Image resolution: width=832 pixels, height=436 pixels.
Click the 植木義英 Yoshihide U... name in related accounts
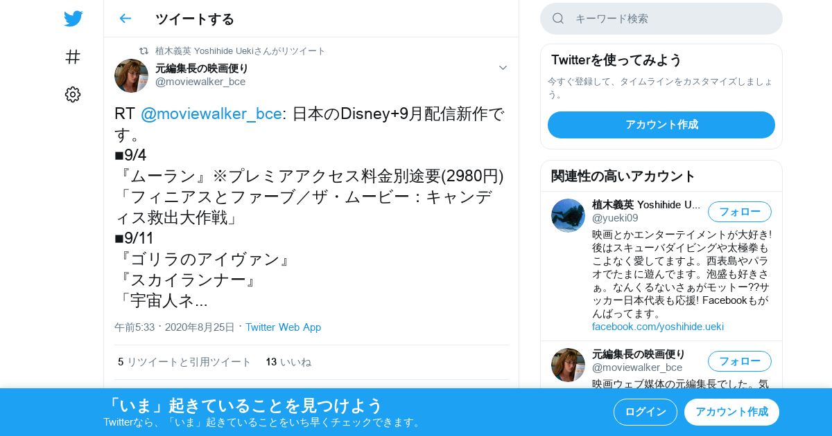coord(646,205)
